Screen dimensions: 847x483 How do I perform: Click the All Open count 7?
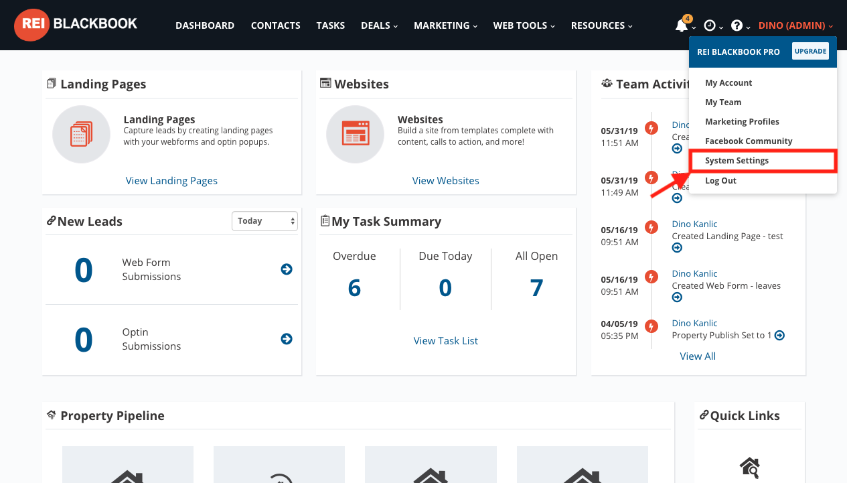coord(536,288)
